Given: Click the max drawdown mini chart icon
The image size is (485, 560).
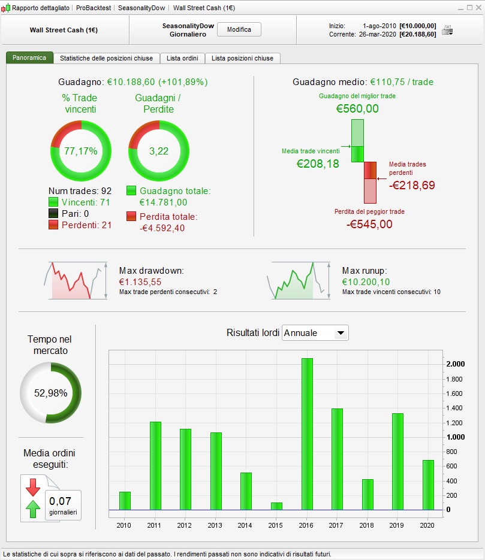Looking at the screenshot, I should [x=76, y=281].
